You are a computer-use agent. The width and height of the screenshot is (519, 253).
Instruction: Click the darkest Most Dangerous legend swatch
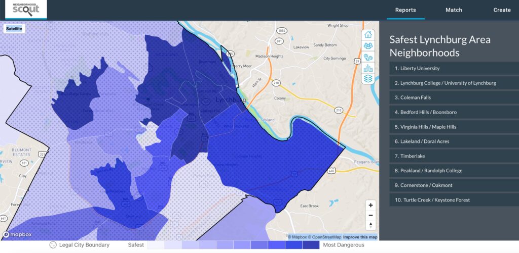click(x=311, y=245)
